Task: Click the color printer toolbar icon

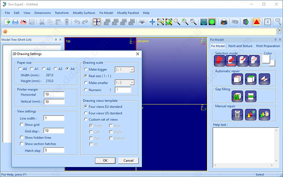Action: click(224, 22)
